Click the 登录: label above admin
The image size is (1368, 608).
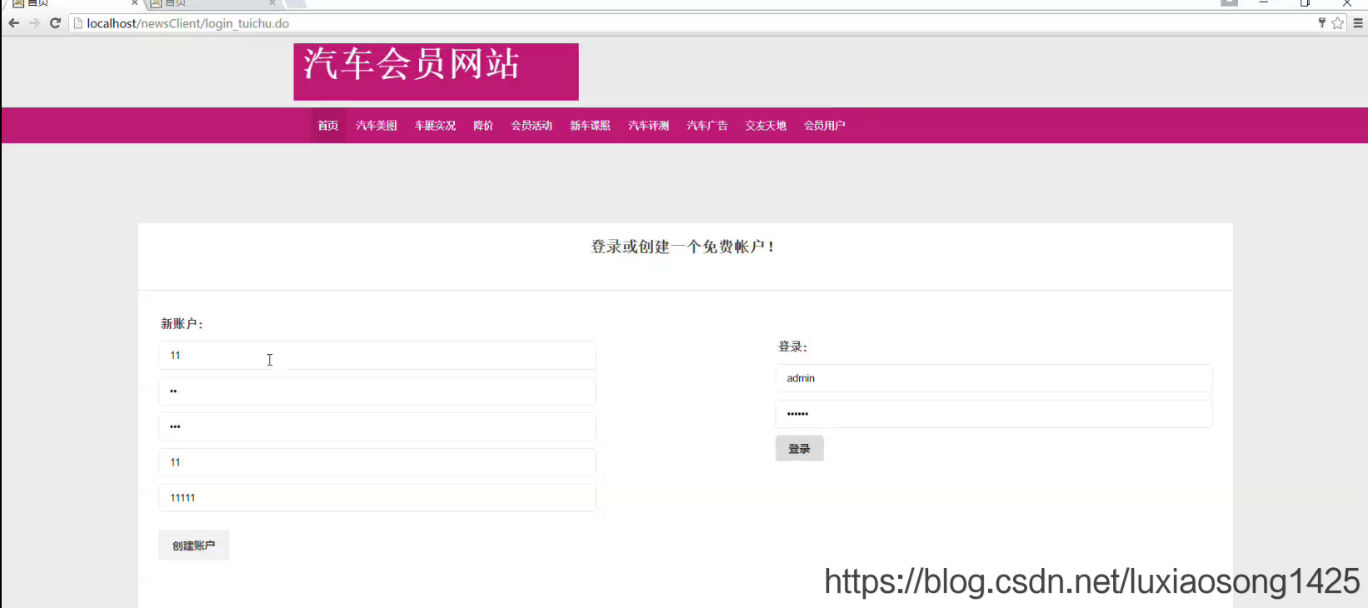point(792,346)
